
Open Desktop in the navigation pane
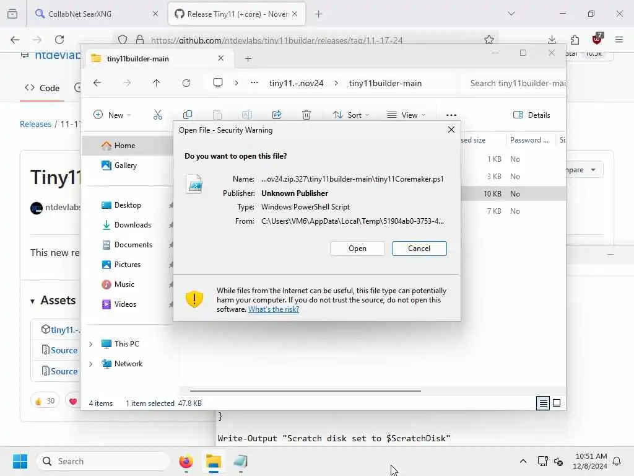coord(127,205)
